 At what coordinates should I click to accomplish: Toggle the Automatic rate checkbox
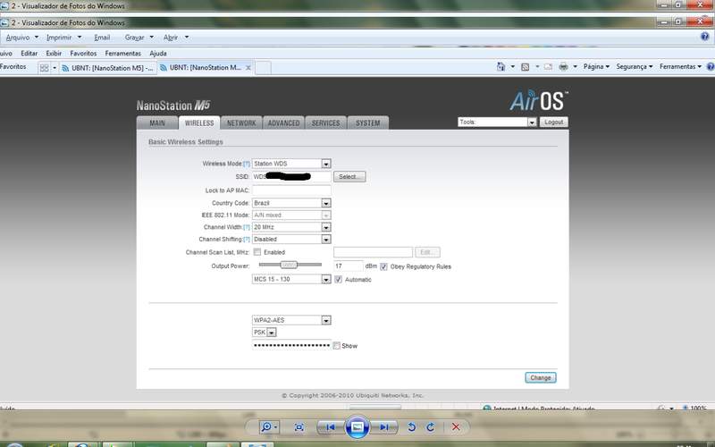339,280
